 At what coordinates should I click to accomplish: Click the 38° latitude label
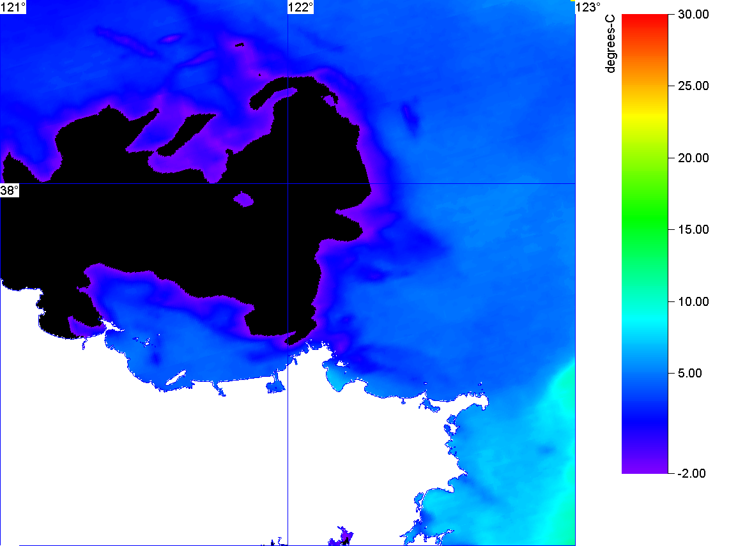10,190
